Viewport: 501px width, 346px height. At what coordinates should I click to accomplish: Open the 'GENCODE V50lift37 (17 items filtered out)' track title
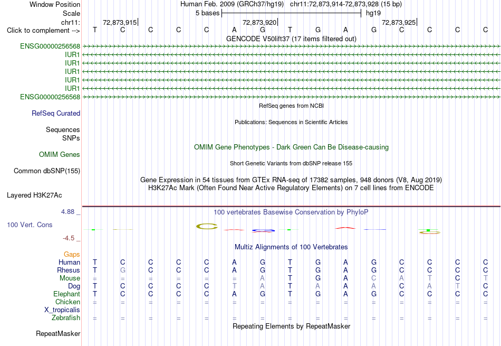click(291, 39)
